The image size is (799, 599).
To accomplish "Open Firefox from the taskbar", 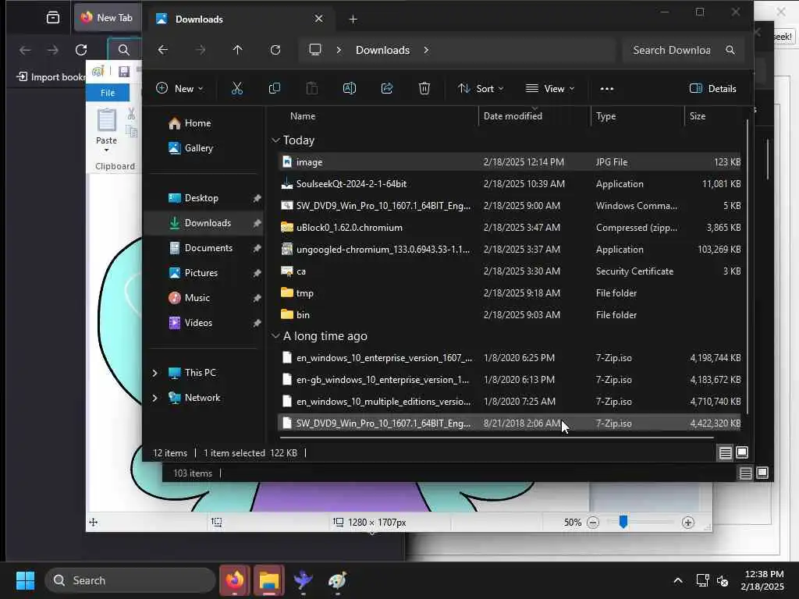I will (234, 580).
